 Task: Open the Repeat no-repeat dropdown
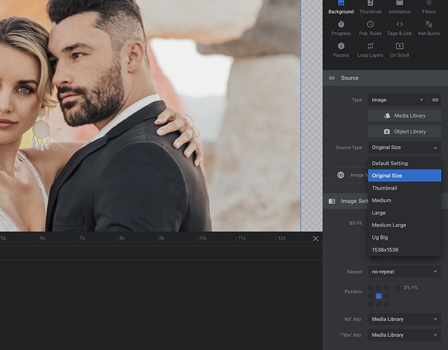coord(405,272)
